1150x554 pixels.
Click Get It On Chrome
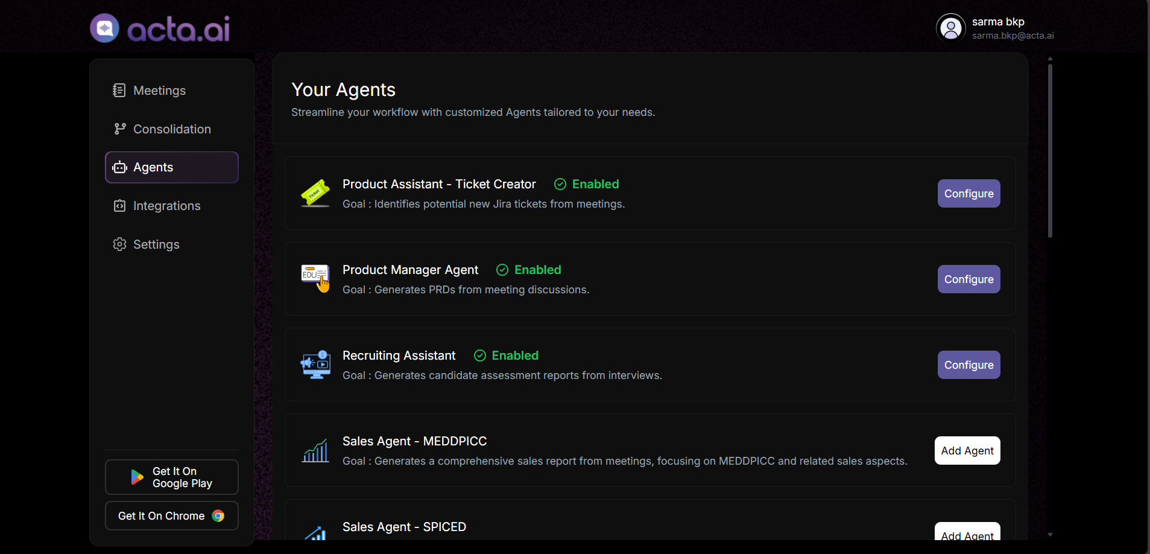click(171, 515)
